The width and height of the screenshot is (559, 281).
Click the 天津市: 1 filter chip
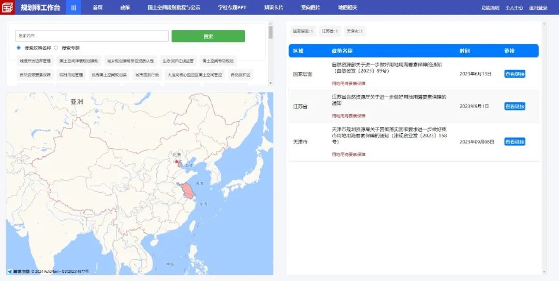tap(355, 32)
